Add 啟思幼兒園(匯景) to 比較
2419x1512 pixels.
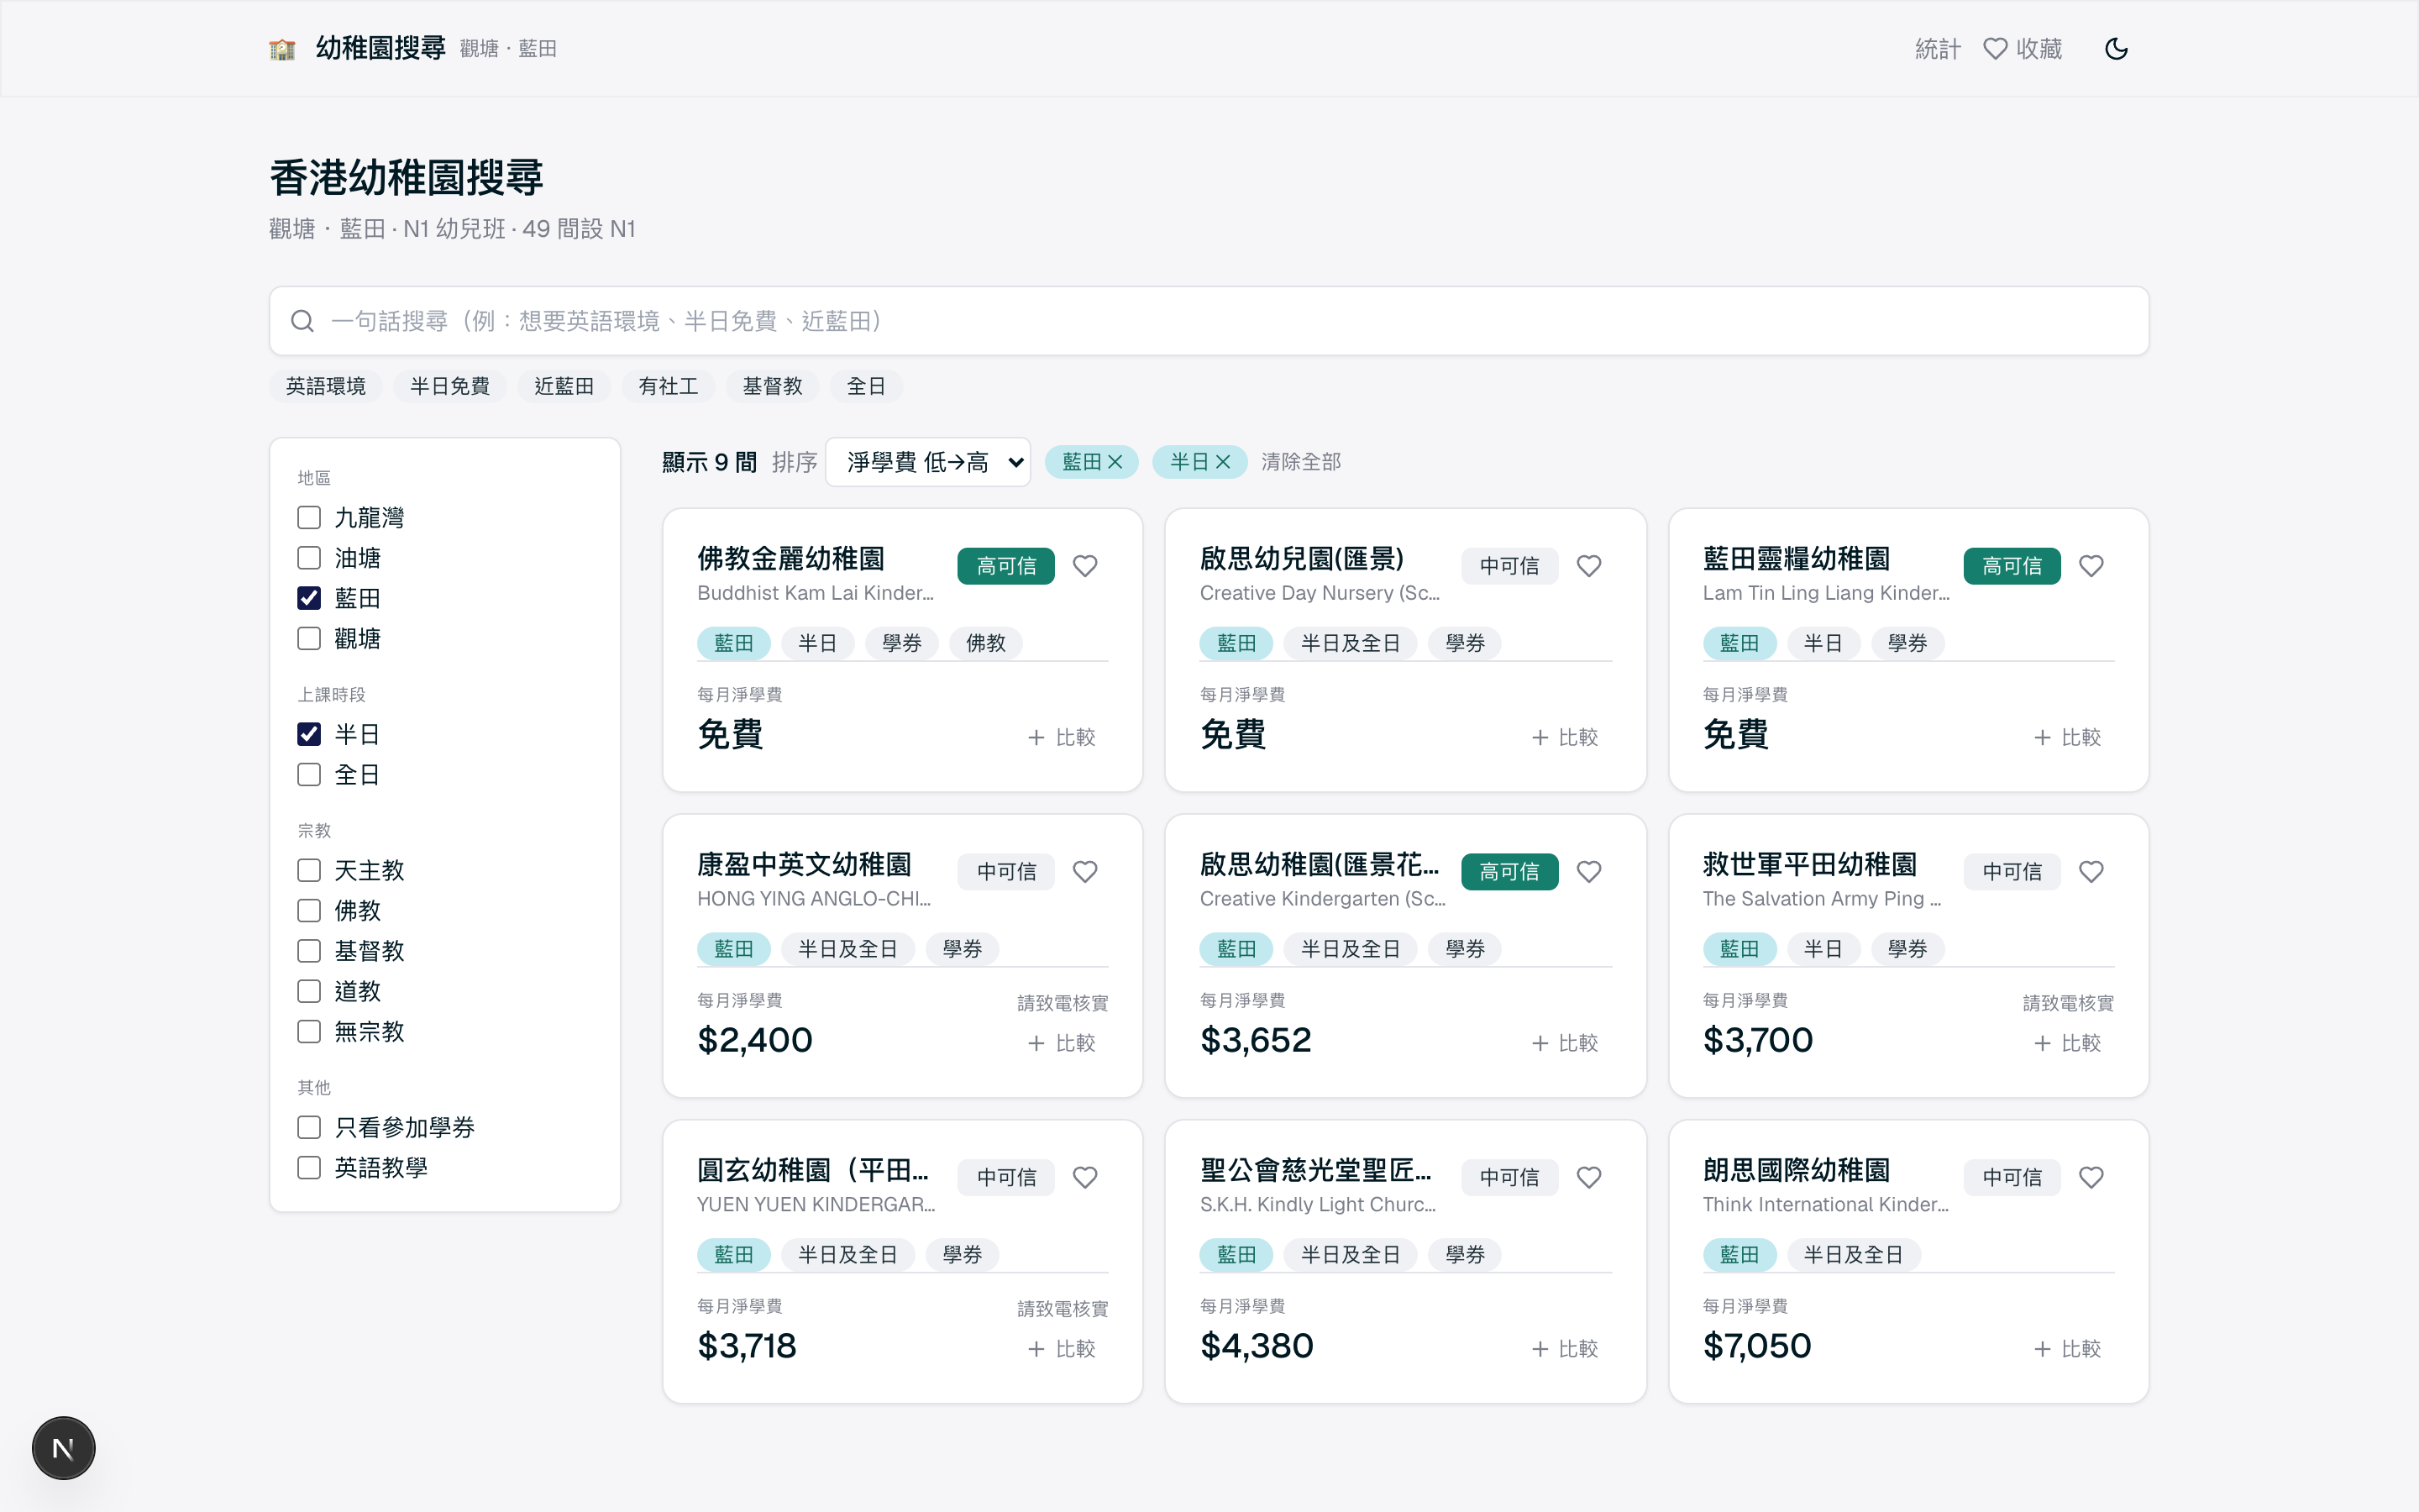coord(1564,737)
